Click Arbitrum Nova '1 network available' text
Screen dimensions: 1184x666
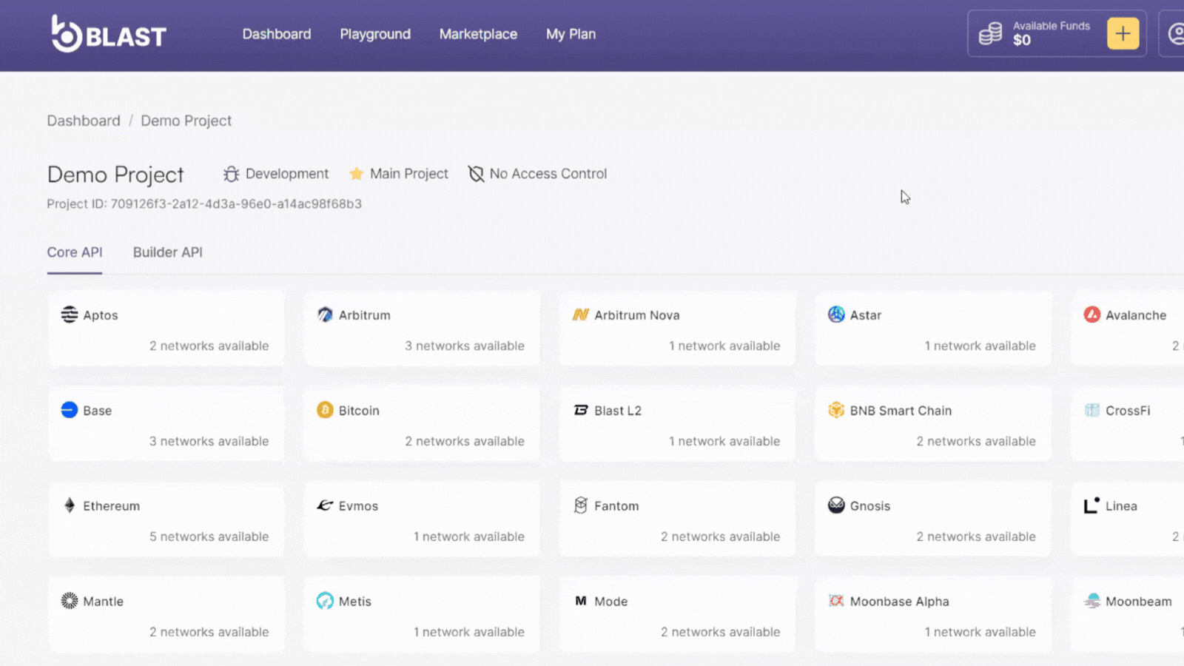coord(724,346)
